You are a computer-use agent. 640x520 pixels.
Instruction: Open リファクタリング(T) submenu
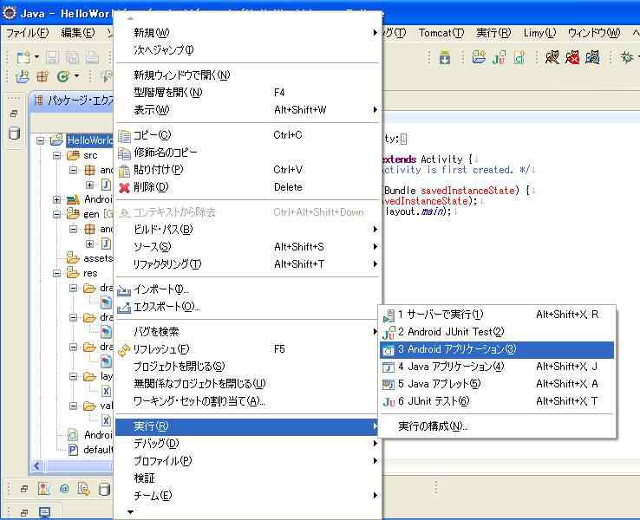248,264
